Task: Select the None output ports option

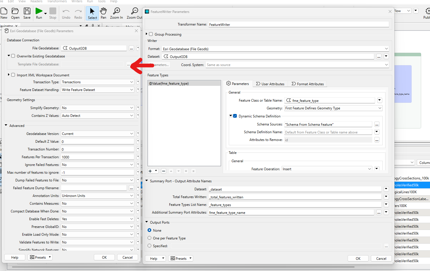Action: coord(150,230)
